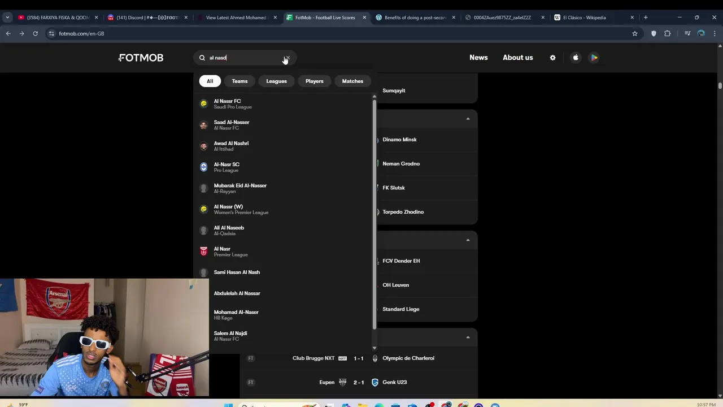Screen dimensions: 723x407
Task: Go back with the browser back arrow
Action: (8, 33)
